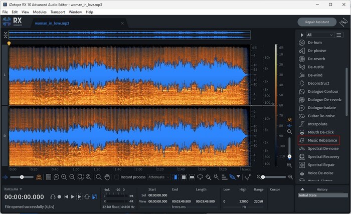Select the Magic Wand selection tool
Image resolution: width=351 pixels, height=214 pixels.
pyautogui.click(x=216, y=177)
